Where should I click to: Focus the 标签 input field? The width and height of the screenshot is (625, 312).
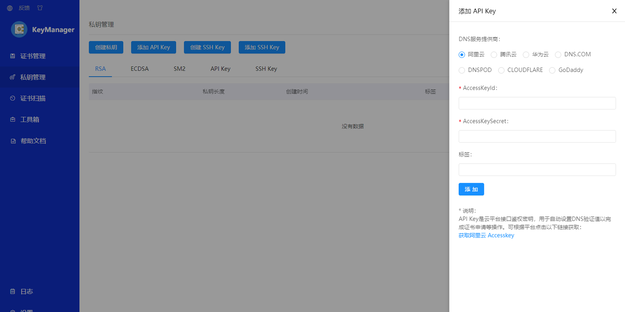point(537,169)
